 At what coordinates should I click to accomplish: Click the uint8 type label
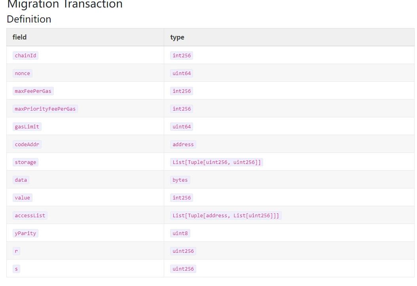click(180, 233)
